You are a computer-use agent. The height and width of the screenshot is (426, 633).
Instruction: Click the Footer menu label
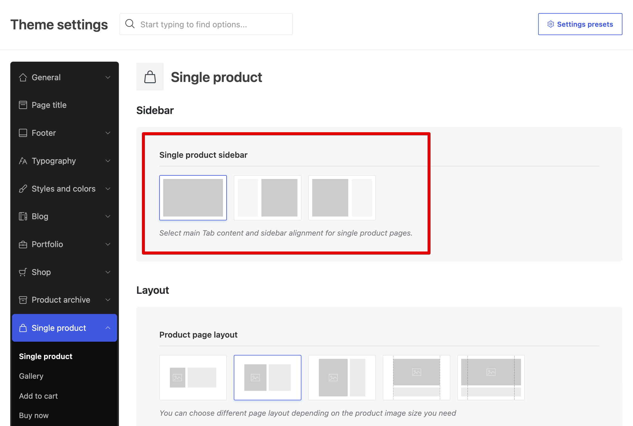(44, 133)
